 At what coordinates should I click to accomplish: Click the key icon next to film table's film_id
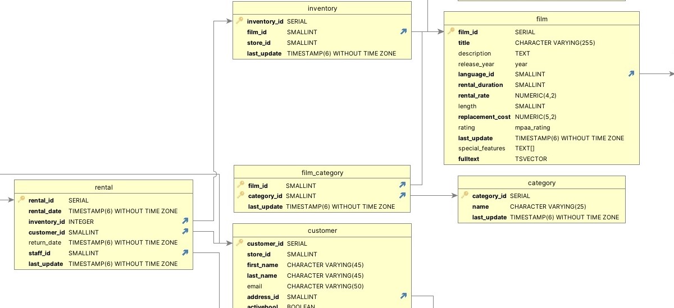click(x=451, y=31)
